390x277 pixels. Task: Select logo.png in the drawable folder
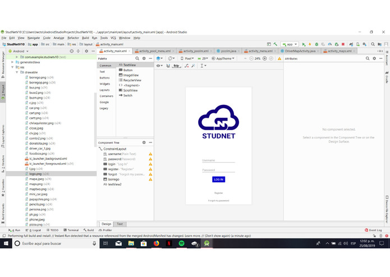(51, 174)
